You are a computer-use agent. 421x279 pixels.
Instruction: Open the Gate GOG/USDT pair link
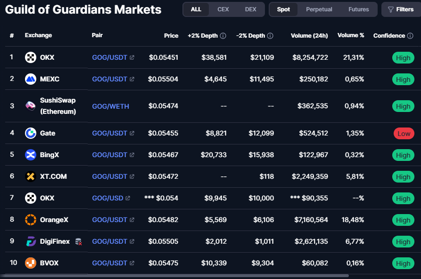(109, 133)
